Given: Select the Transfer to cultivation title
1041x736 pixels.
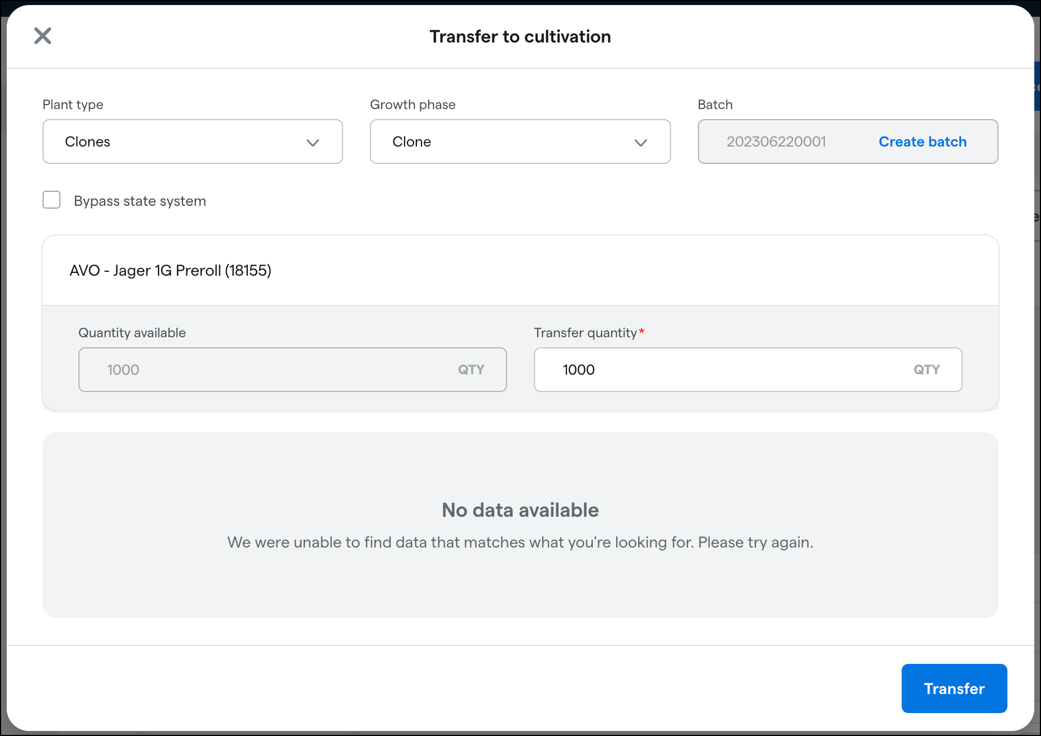Looking at the screenshot, I should coord(520,36).
